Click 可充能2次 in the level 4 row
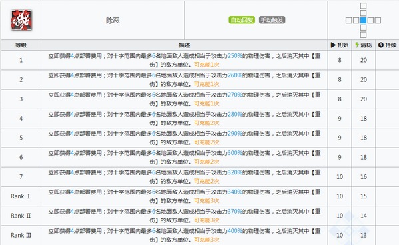 point(206,123)
